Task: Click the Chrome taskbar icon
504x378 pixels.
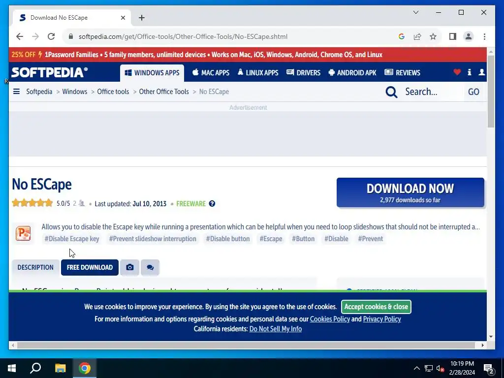Action: [x=85, y=368]
